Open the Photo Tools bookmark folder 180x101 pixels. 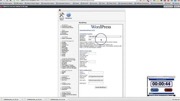(111, 3)
